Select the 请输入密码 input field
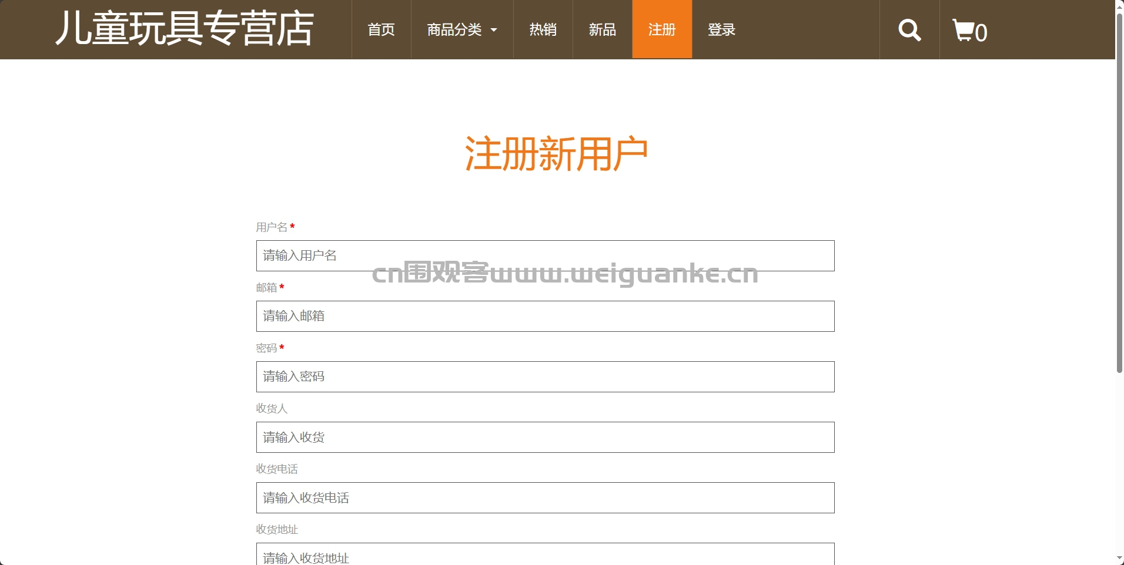1124x565 pixels. tap(545, 376)
